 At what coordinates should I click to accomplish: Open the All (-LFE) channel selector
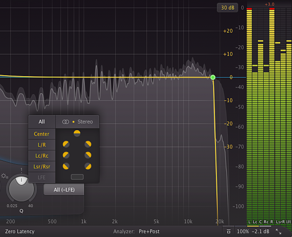coord(64,189)
